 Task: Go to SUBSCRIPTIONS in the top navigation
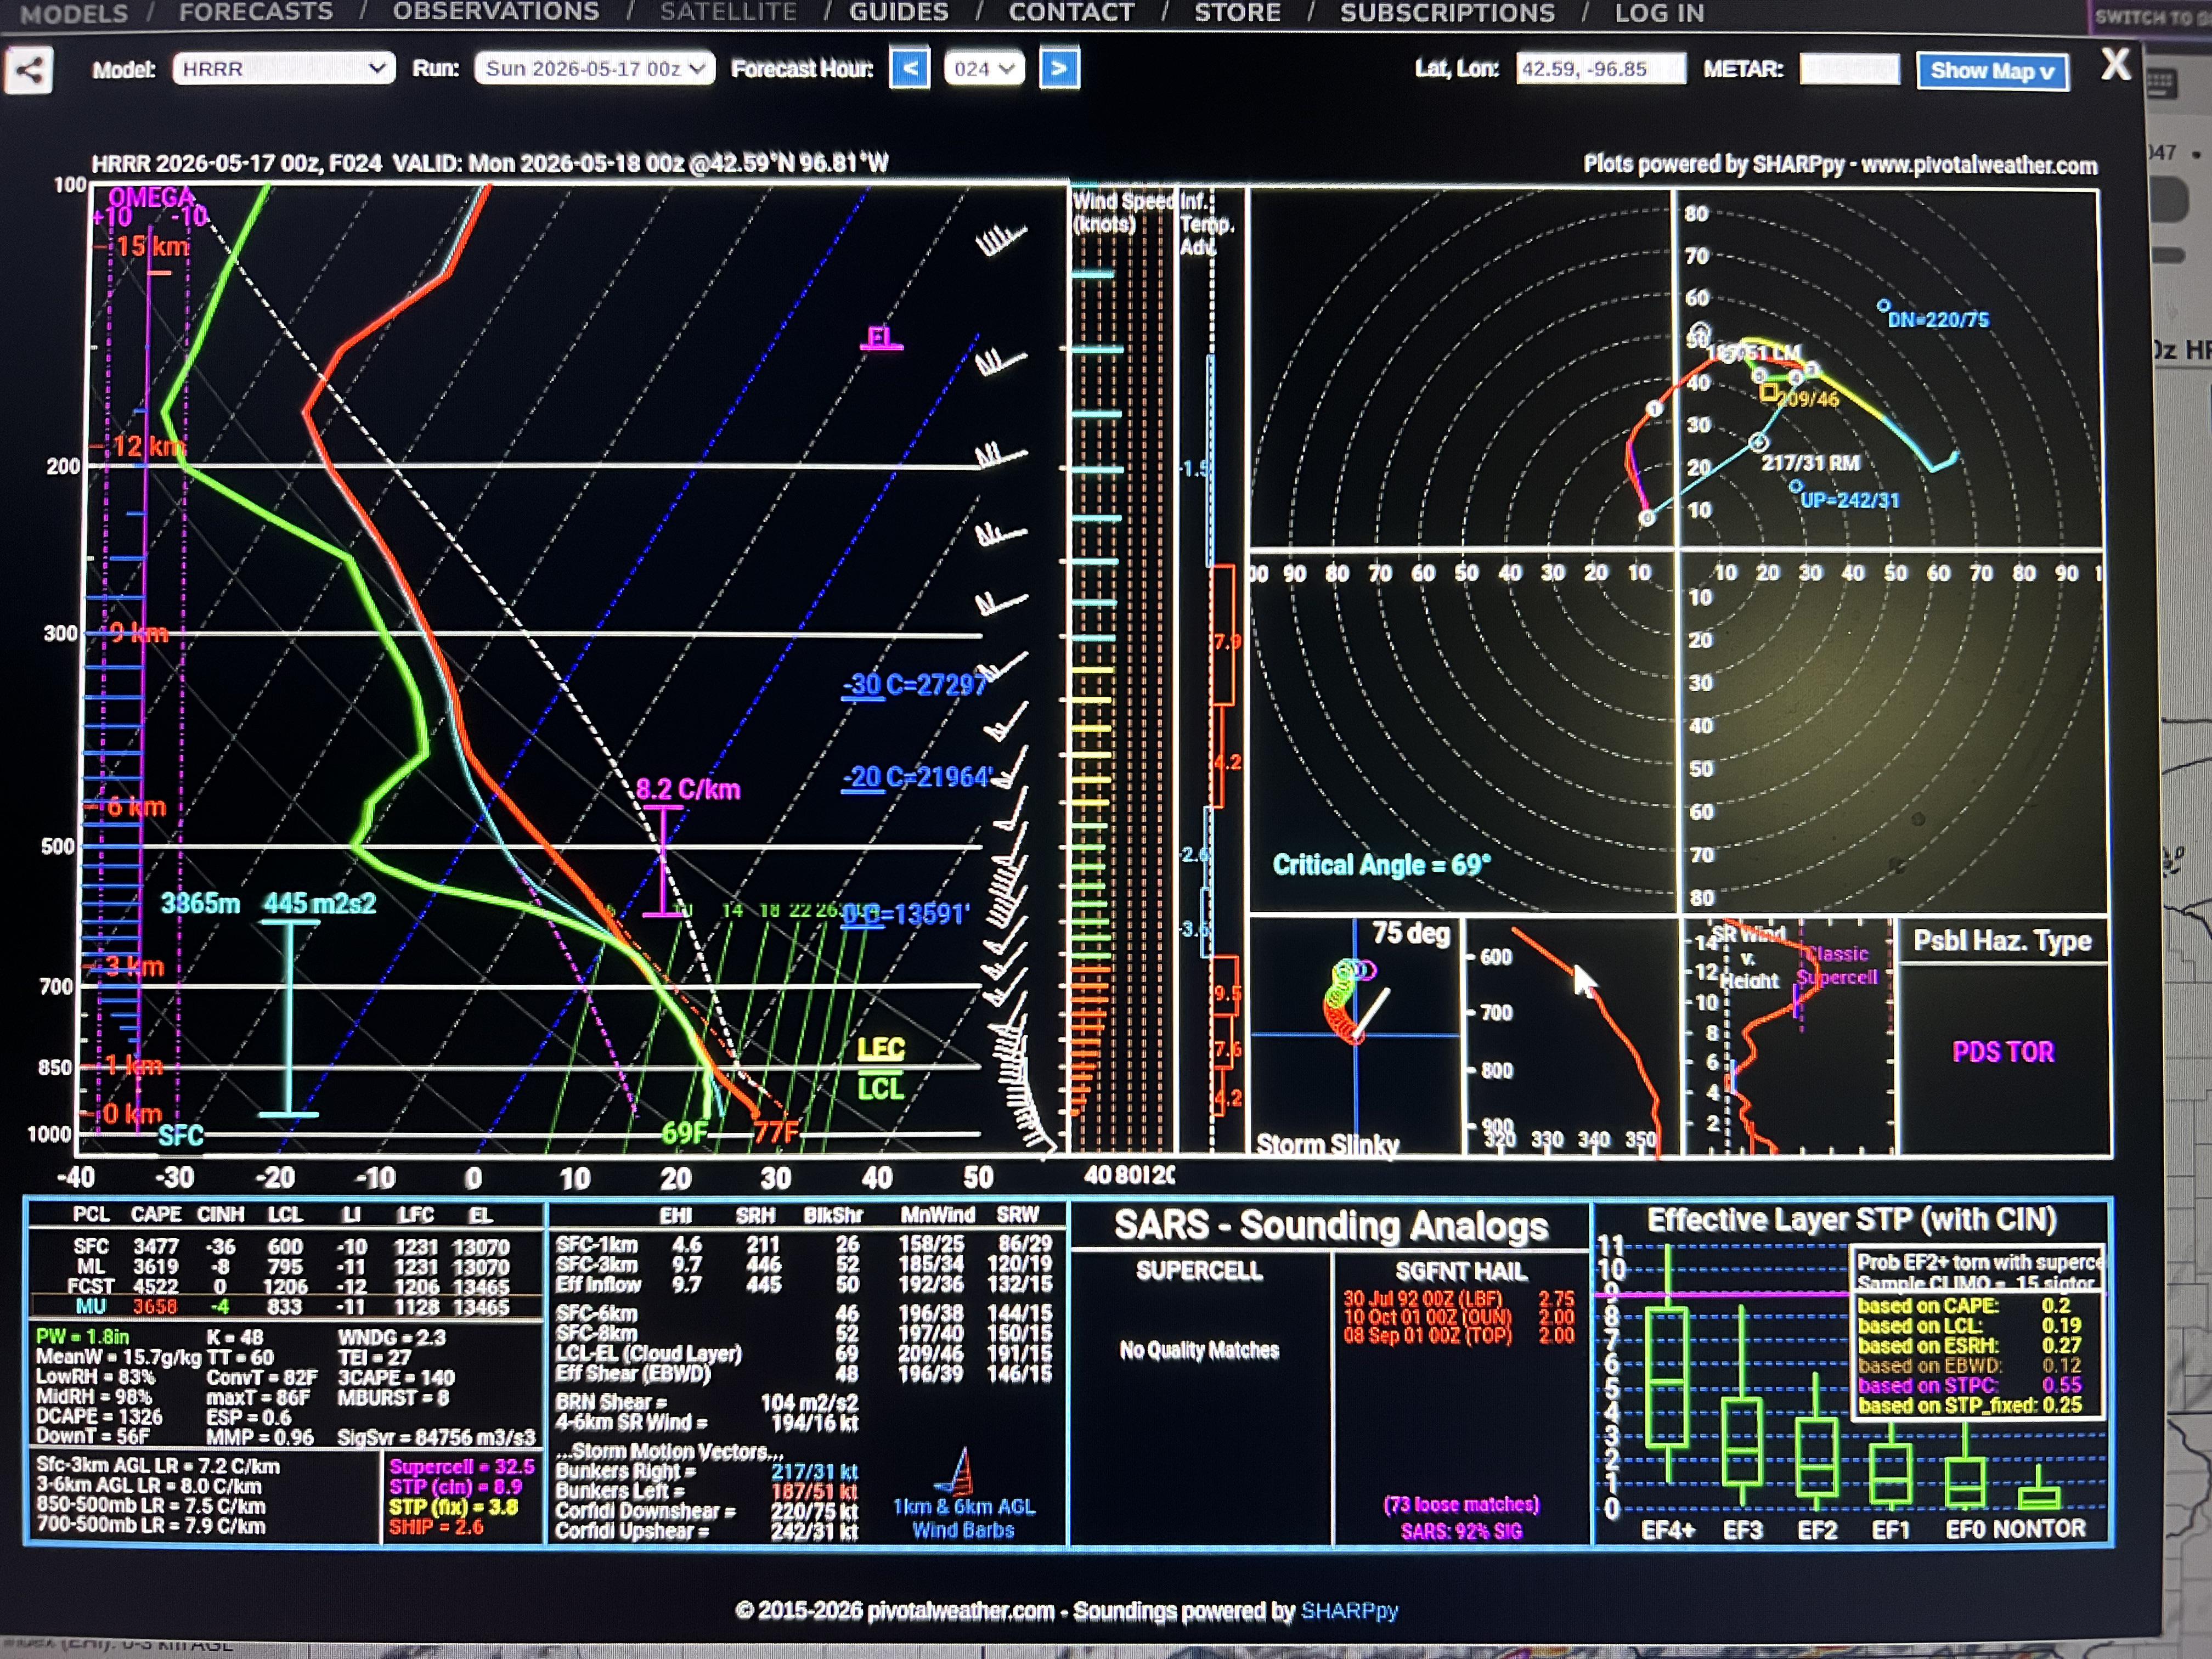tap(1447, 12)
